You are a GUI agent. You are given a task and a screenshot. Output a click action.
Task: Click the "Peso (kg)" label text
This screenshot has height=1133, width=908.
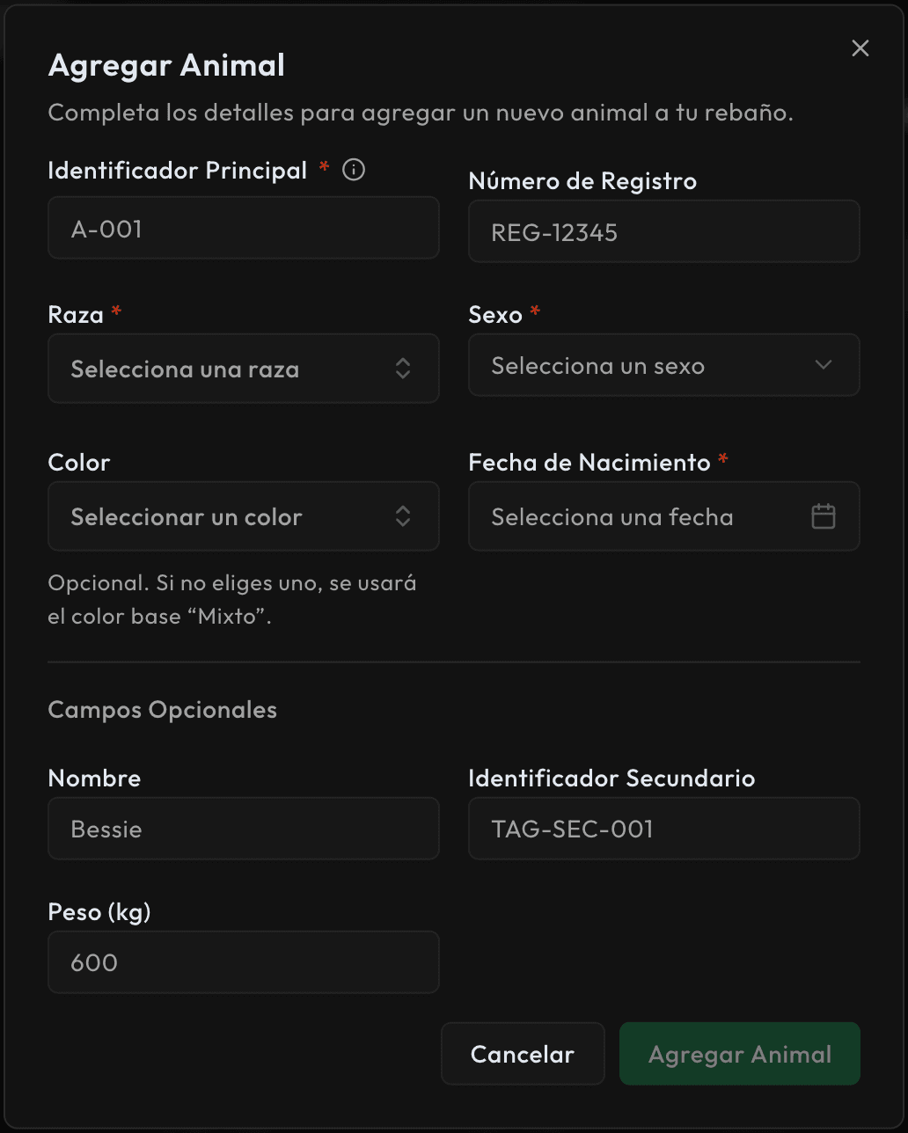coord(99,912)
